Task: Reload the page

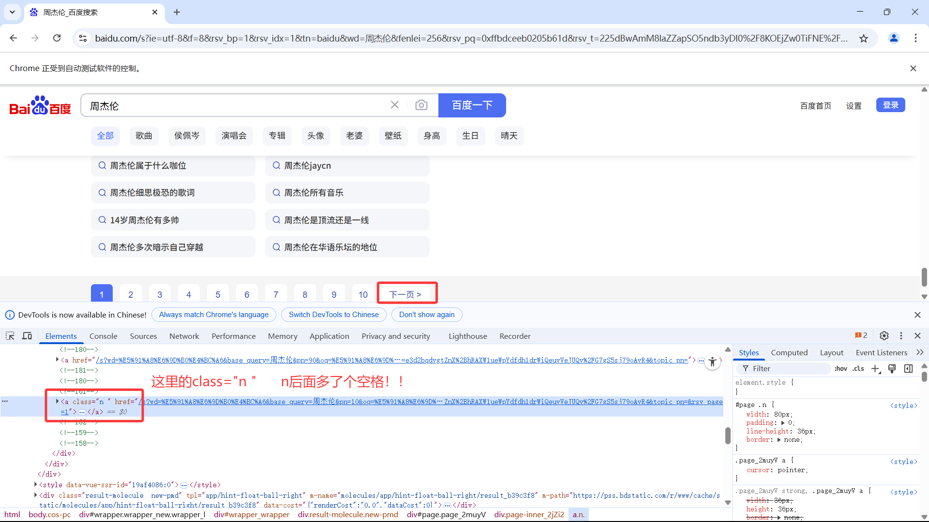Action: 57,38
